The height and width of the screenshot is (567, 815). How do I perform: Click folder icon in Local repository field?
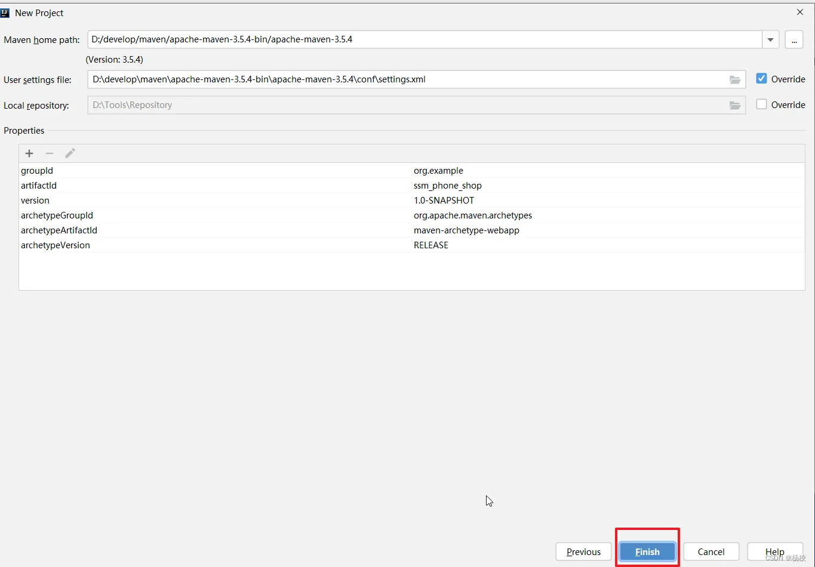[735, 105]
